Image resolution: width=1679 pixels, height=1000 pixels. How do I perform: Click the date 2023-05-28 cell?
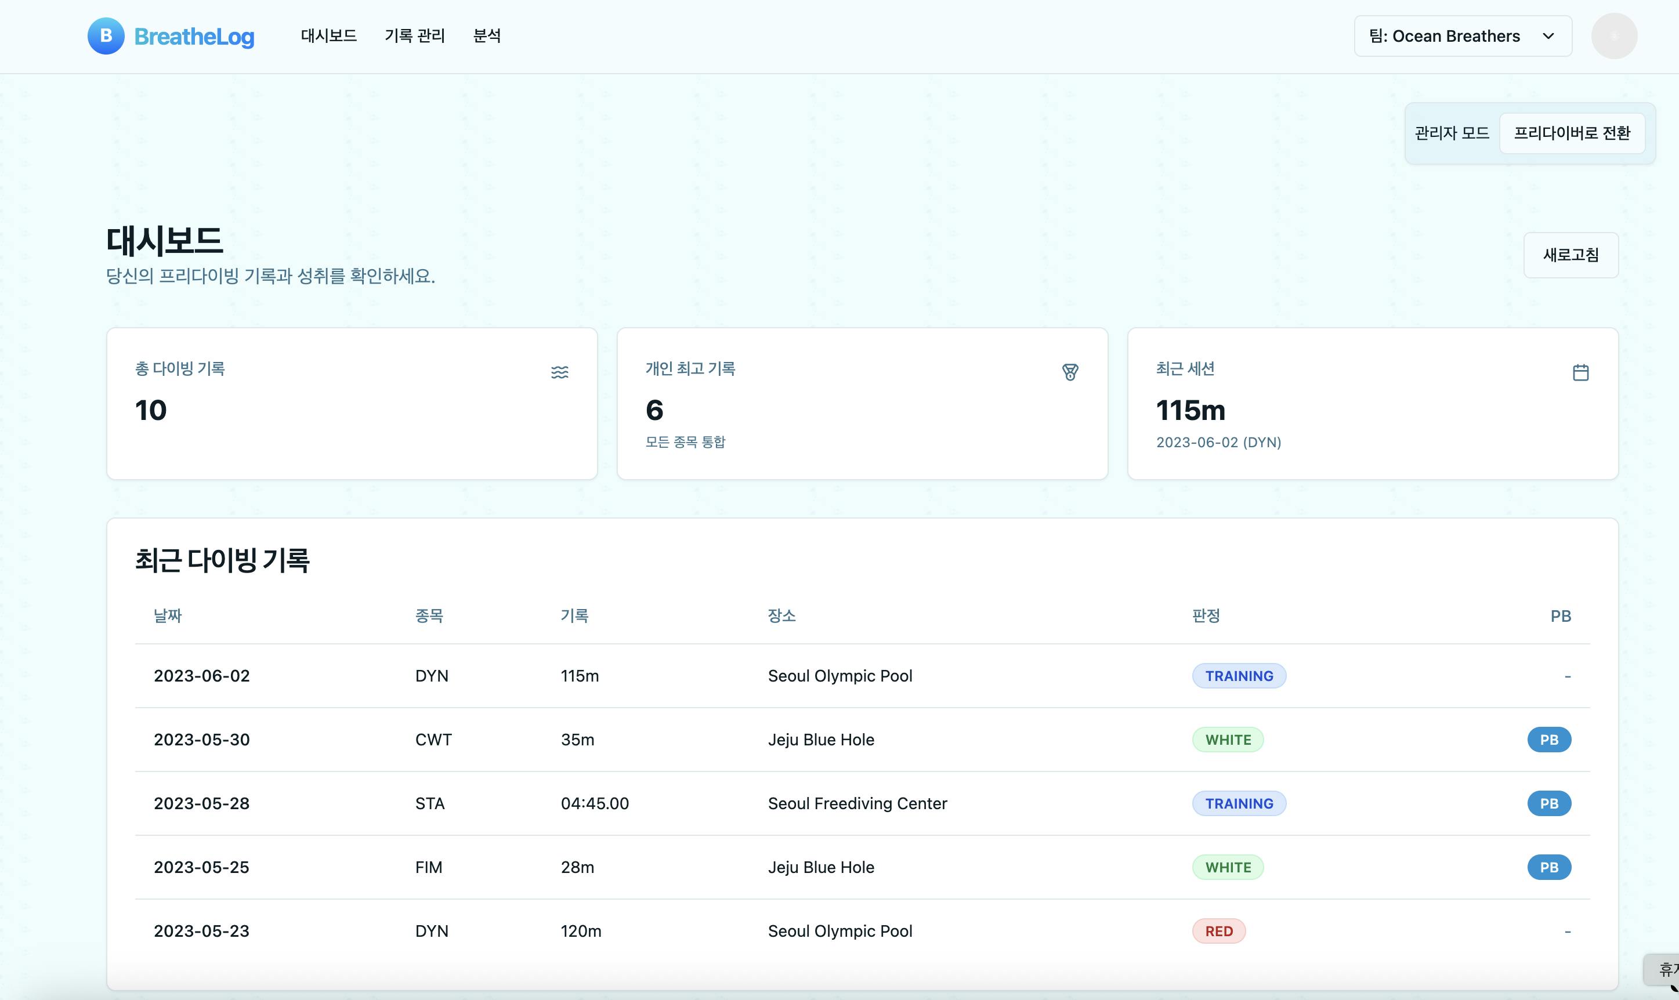click(201, 803)
